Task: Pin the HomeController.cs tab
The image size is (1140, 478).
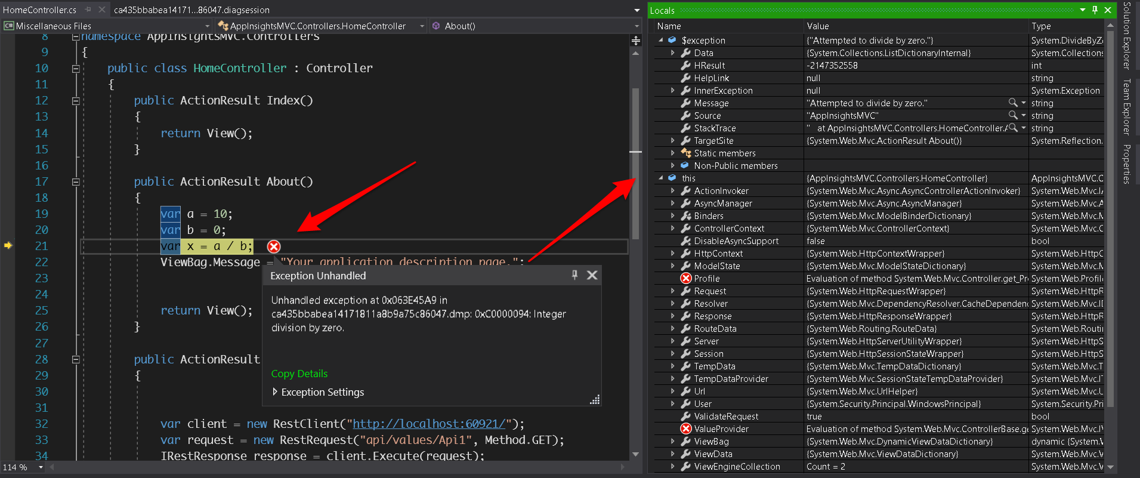Action: 88,10
